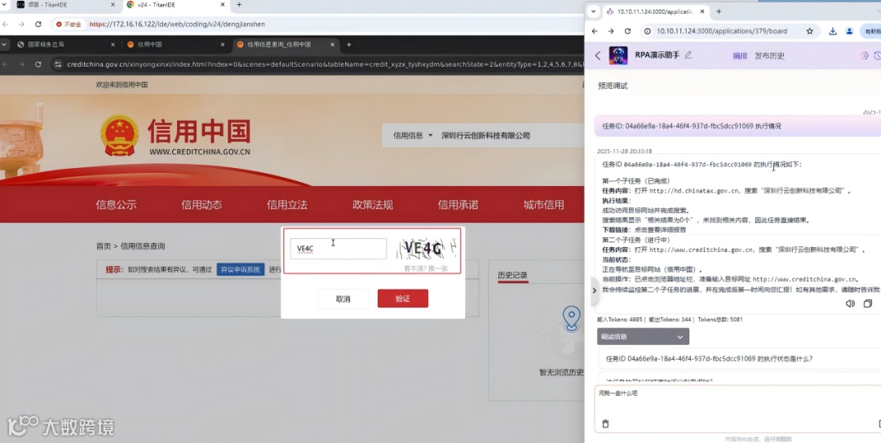Click the 首页 breadcrumb link

click(x=103, y=246)
